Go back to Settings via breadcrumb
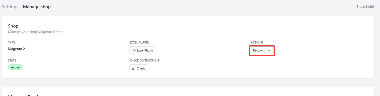Image resolution: width=380 pixels, height=96 pixels. pyautogui.click(x=10, y=7)
